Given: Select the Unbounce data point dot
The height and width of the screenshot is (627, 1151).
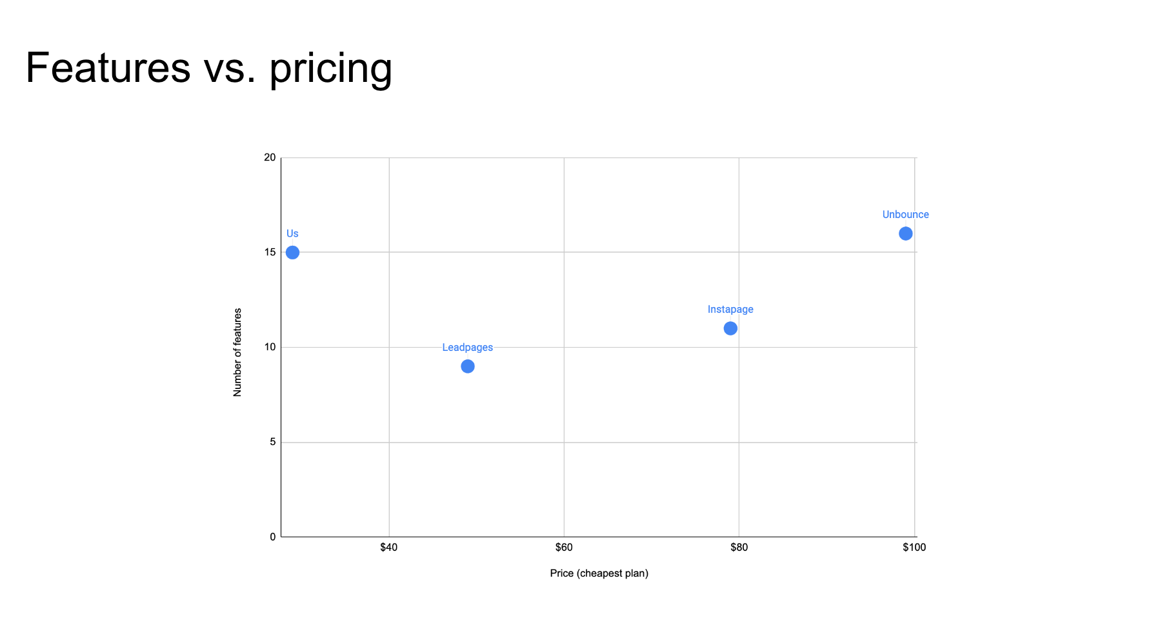Looking at the screenshot, I should (906, 234).
